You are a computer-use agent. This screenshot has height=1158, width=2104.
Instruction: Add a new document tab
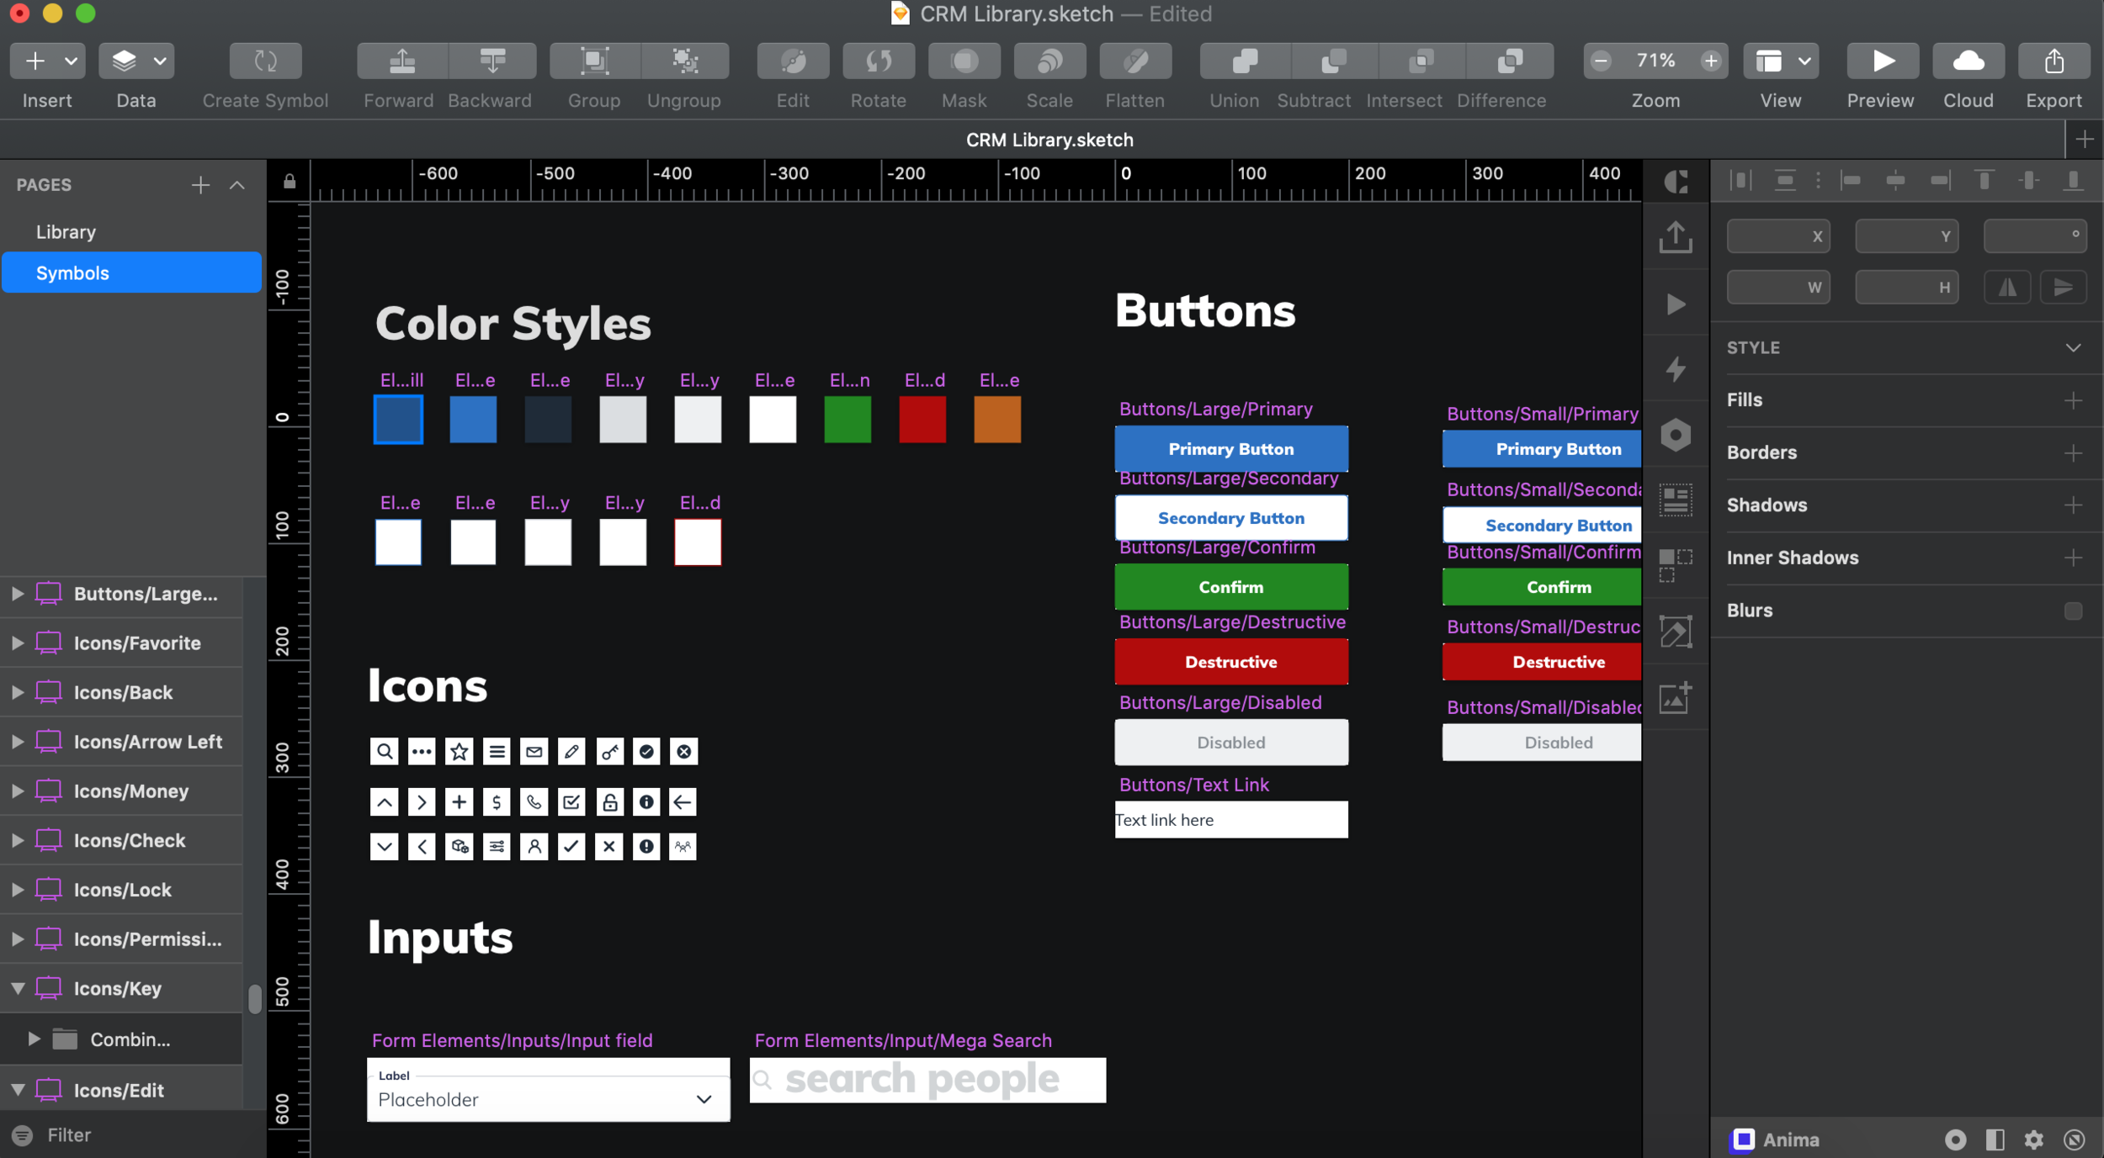pyautogui.click(x=2085, y=140)
